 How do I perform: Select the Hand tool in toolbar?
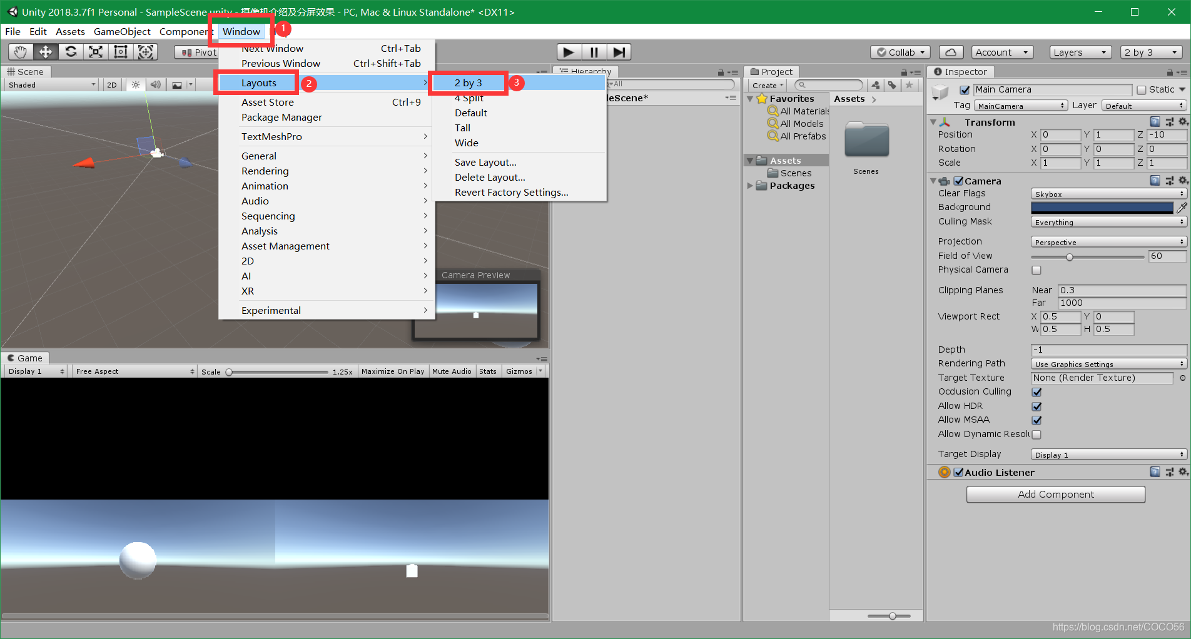(x=21, y=52)
